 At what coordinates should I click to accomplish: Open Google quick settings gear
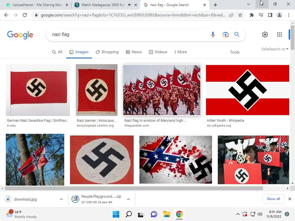click(265, 35)
